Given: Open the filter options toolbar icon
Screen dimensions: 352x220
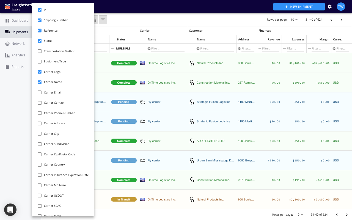Looking at the screenshot, I should pyautogui.click(x=103, y=20).
